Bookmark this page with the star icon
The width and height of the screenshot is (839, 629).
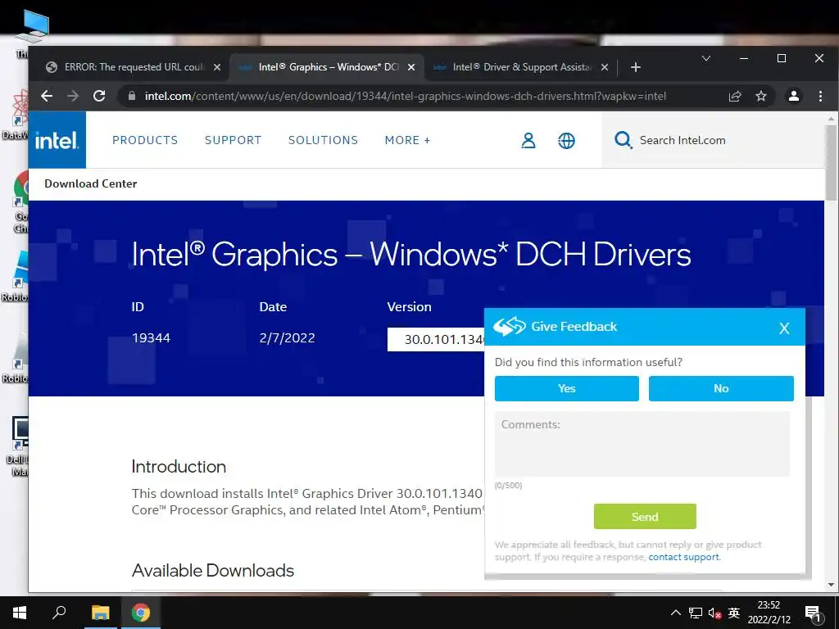761,97
